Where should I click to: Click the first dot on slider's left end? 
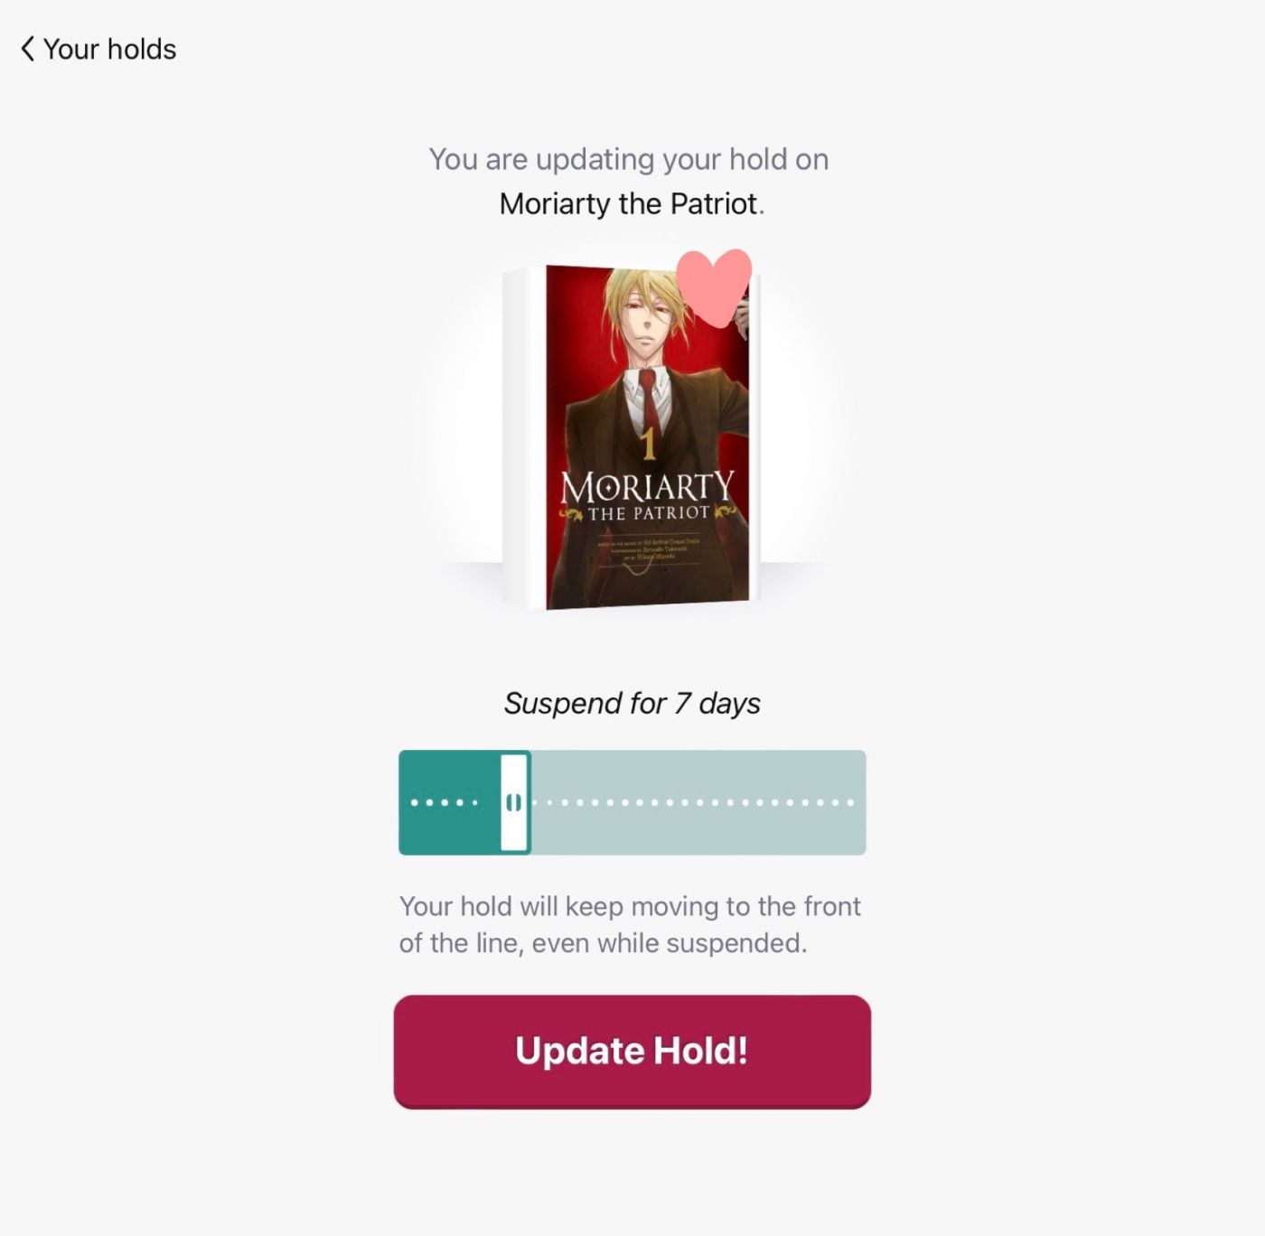click(414, 802)
